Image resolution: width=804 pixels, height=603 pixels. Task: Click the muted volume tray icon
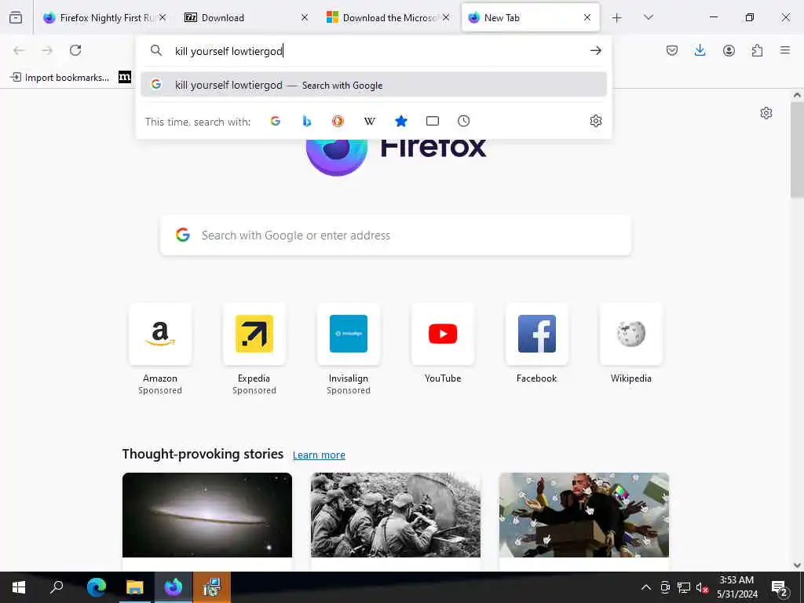pos(702,587)
